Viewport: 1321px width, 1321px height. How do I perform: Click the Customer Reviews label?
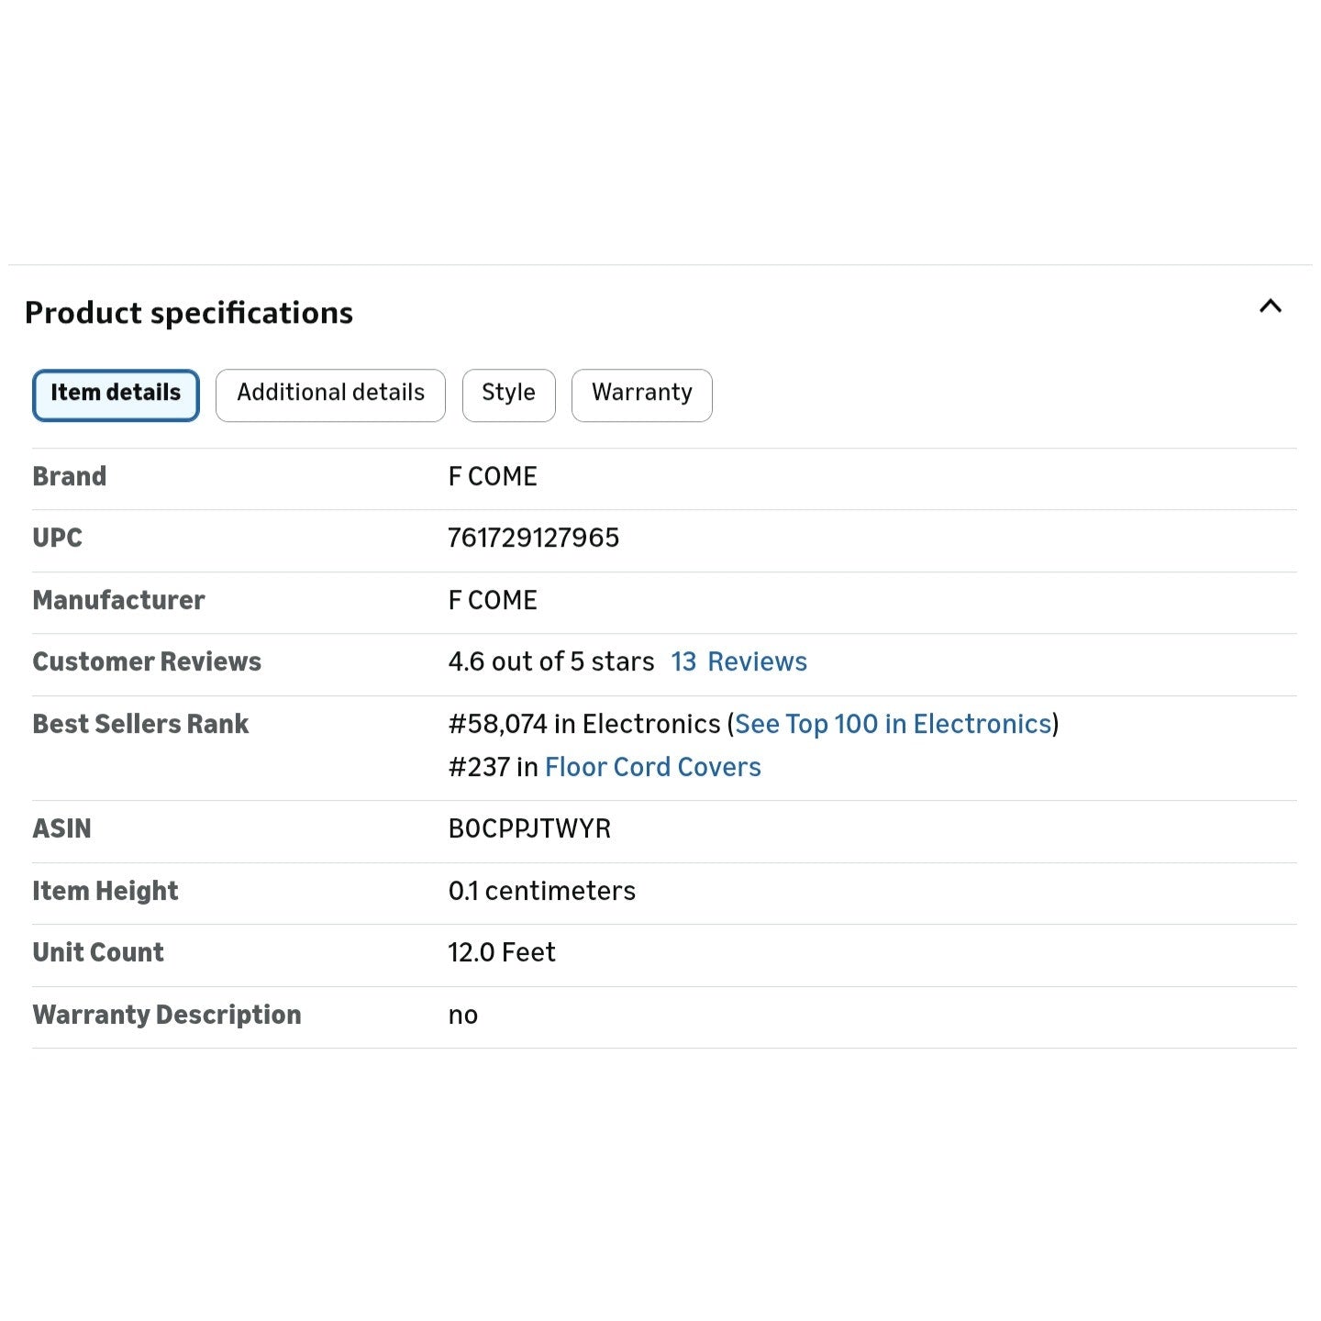tap(147, 661)
